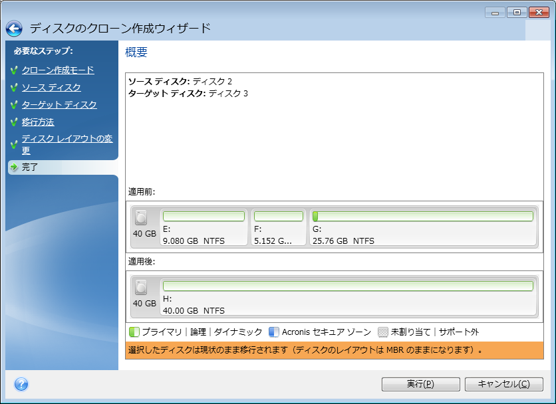This screenshot has height=404, width=556.
Task: Select the H: partition usage bar
Action: [x=348, y=286]
